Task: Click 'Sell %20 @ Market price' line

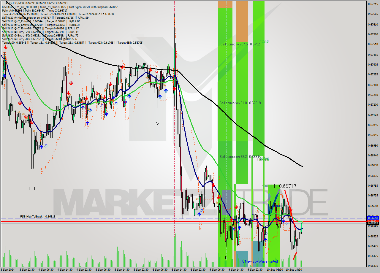Action: [x=45, y=18]
